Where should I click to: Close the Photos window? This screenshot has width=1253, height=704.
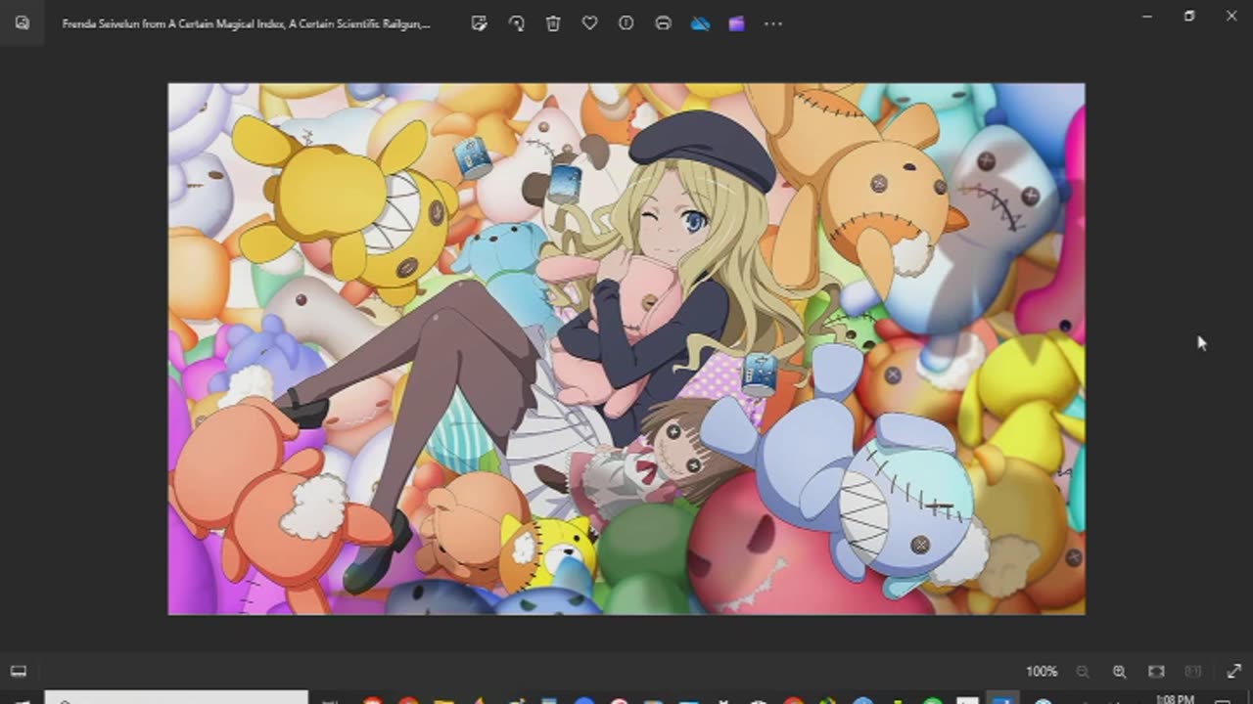[1231, 16]
